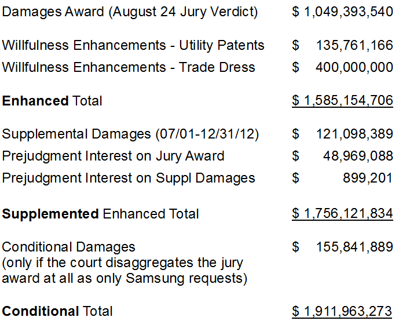Select the $135,761,166 utility patents value
The height and width of the screenshot is (328, 399).
[342, 45]
